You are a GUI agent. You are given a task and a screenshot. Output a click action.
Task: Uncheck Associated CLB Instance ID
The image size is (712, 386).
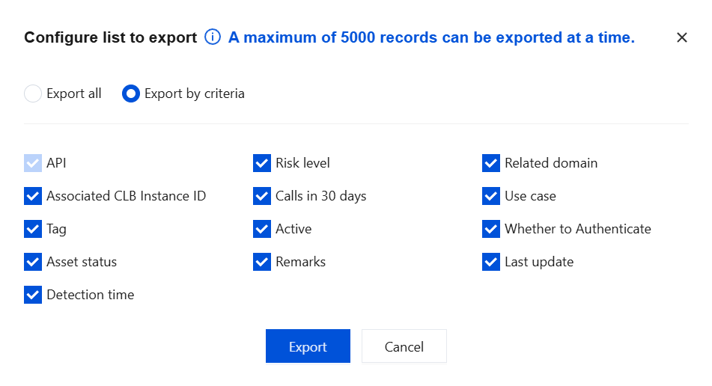pyautogui.click(x=33, y=196)
